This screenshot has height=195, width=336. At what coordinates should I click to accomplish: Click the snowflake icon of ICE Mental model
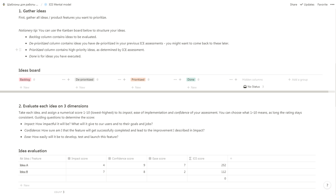click(x=46, y=5)
